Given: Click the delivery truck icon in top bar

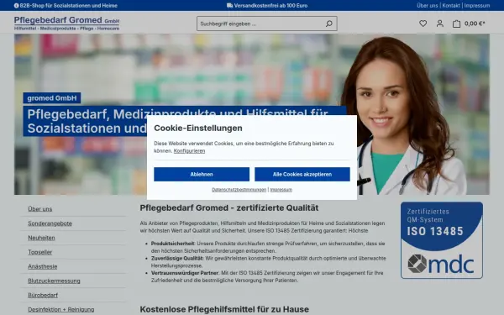Looking at the screenshot, I should coord(229,6).
